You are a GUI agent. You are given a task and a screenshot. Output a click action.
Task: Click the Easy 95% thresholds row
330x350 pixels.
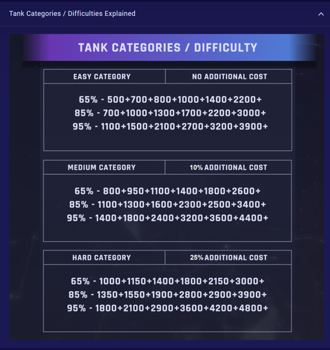170,127
